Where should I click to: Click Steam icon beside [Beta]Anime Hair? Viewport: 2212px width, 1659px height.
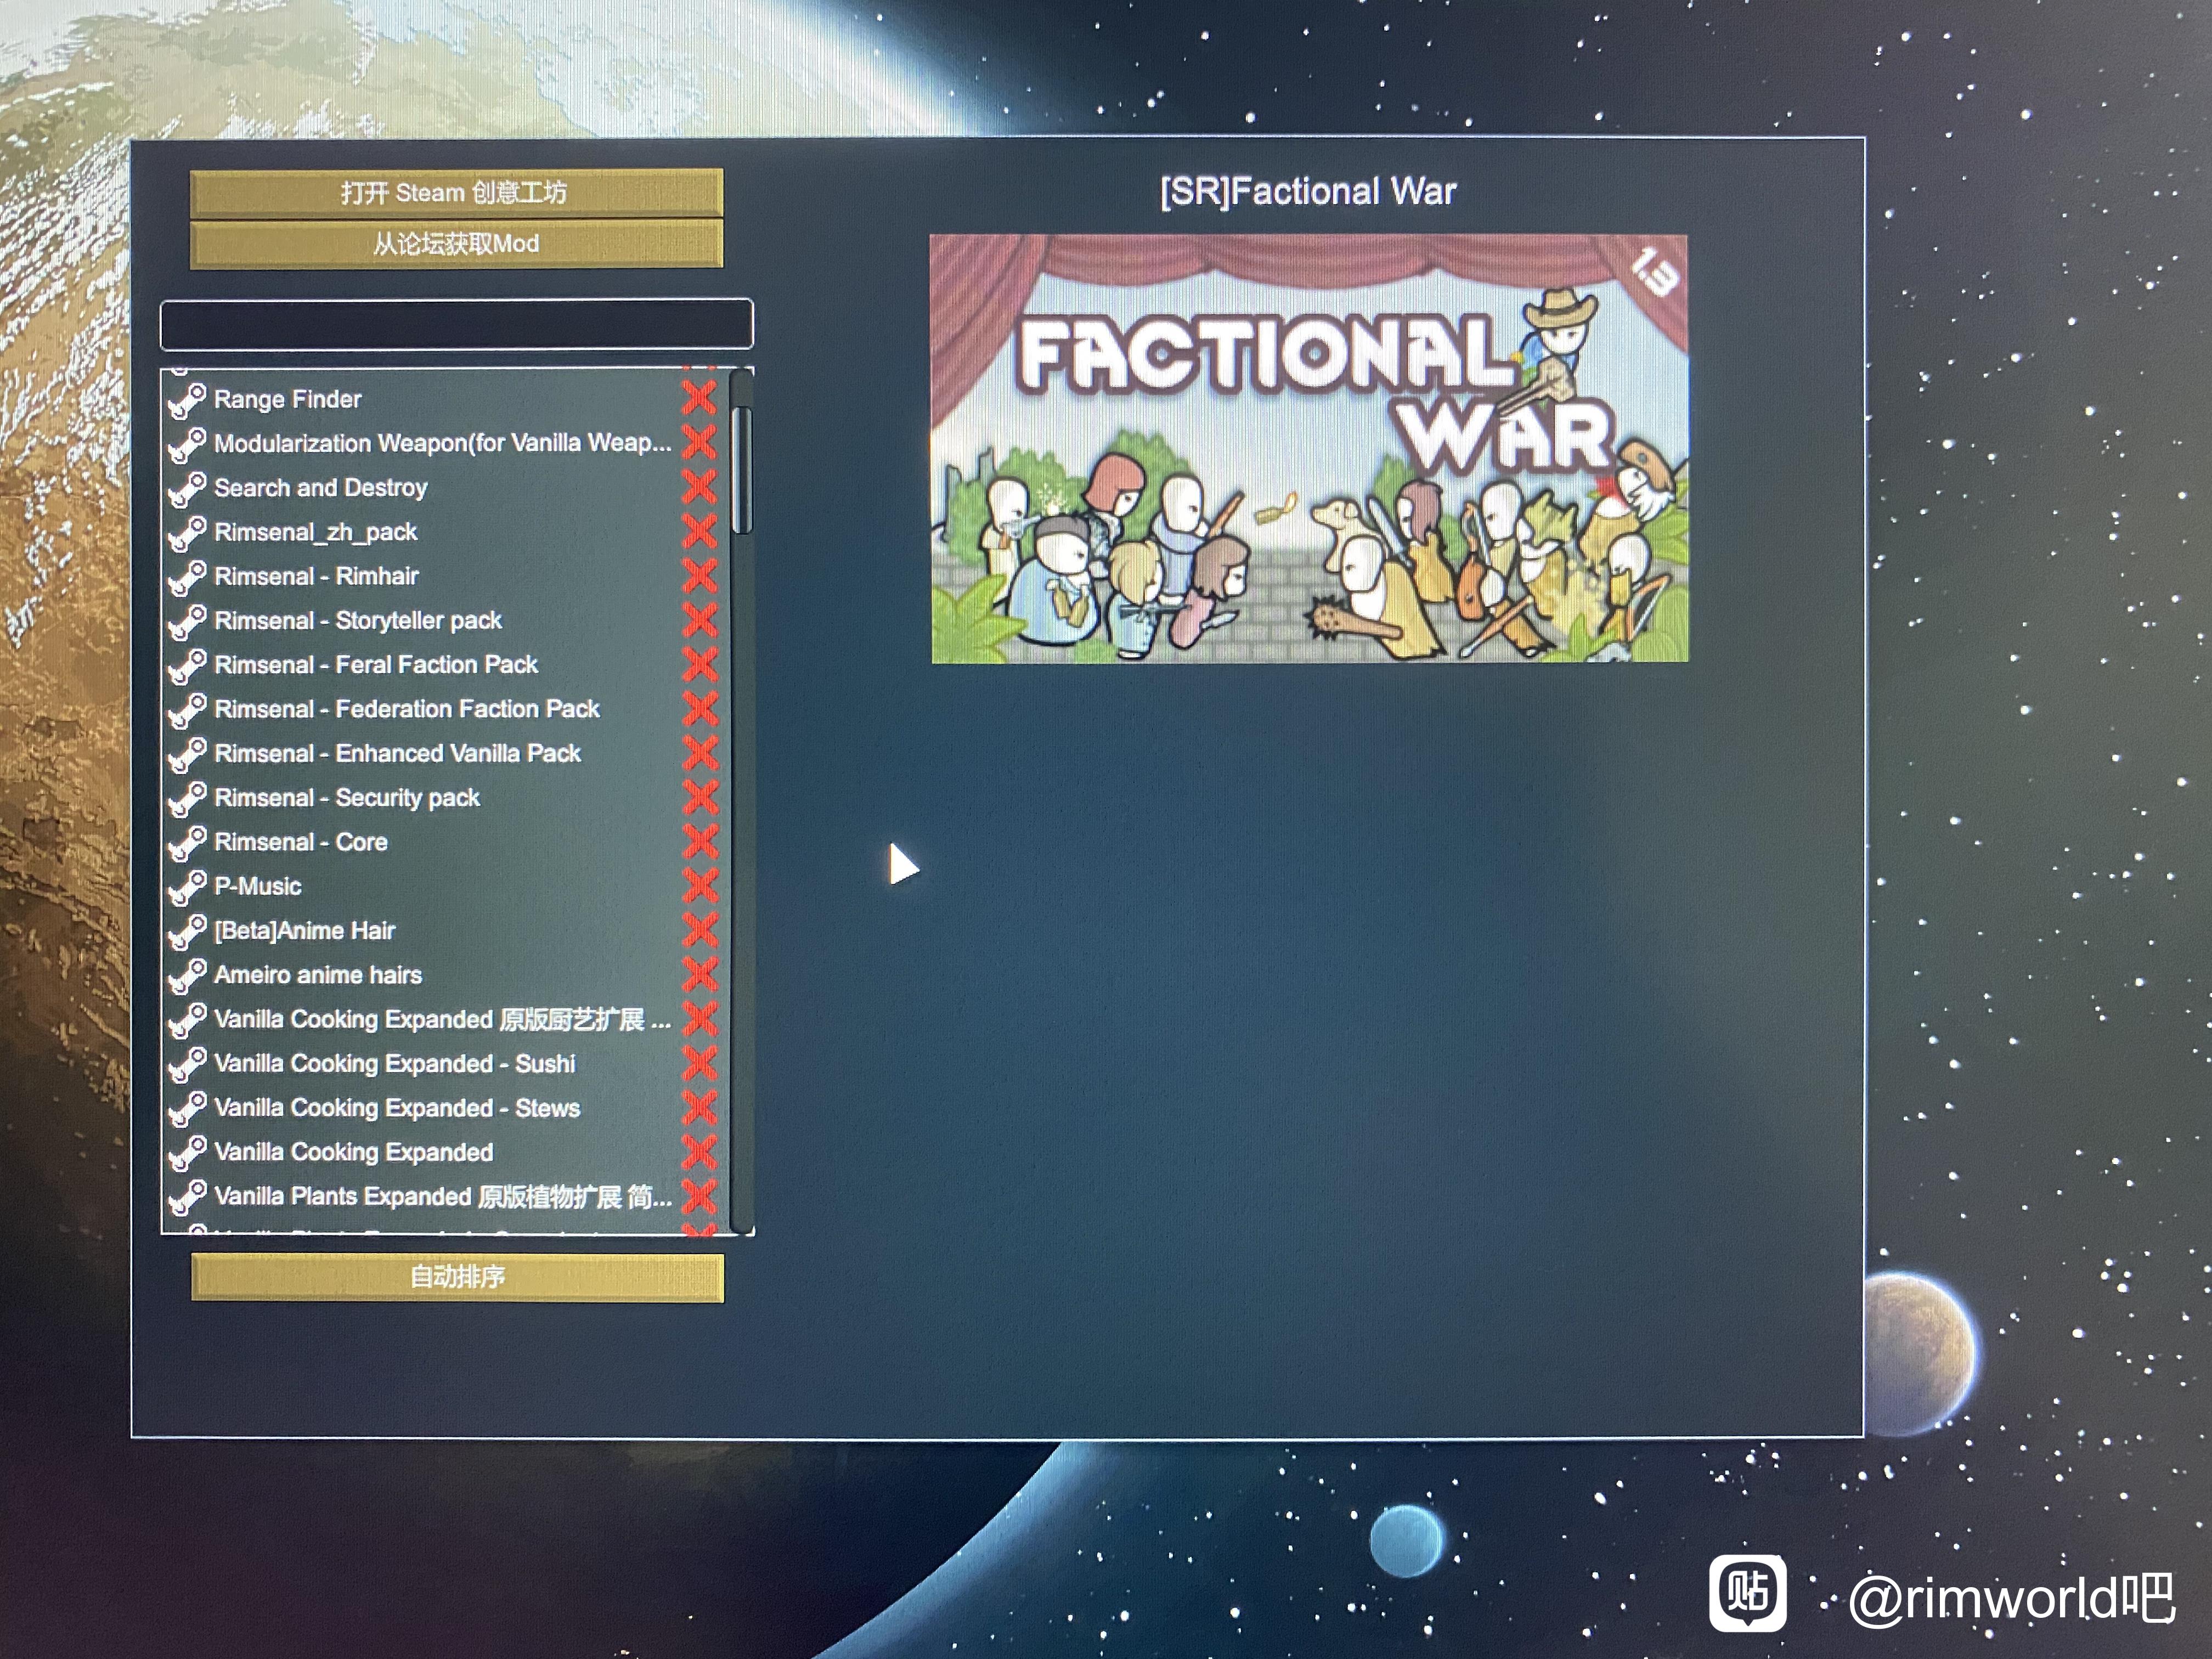click(x=187, y=931)
